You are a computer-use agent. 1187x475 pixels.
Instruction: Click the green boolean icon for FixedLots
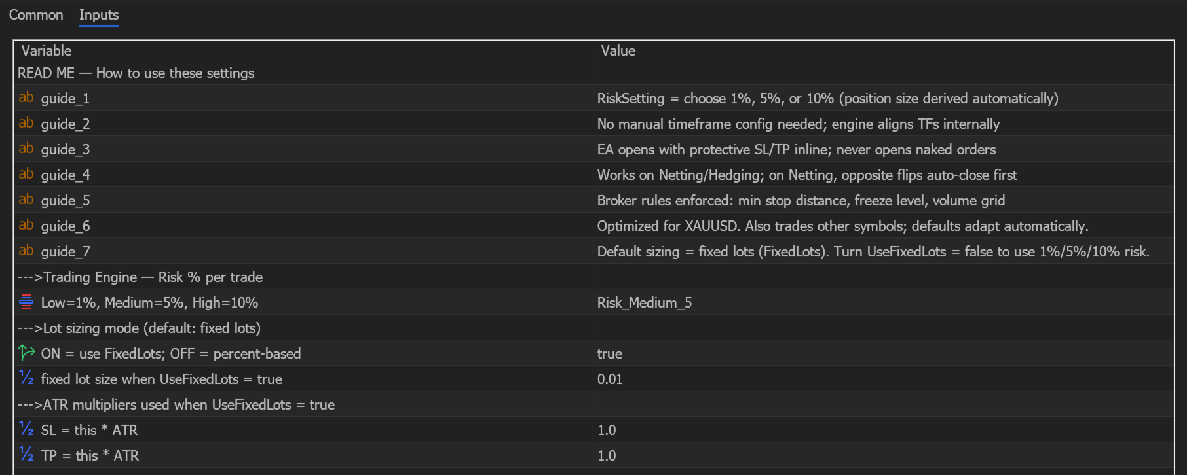click(x=26, y=353)
